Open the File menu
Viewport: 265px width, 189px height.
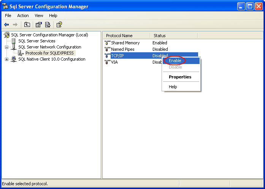(x=8, y=16)
